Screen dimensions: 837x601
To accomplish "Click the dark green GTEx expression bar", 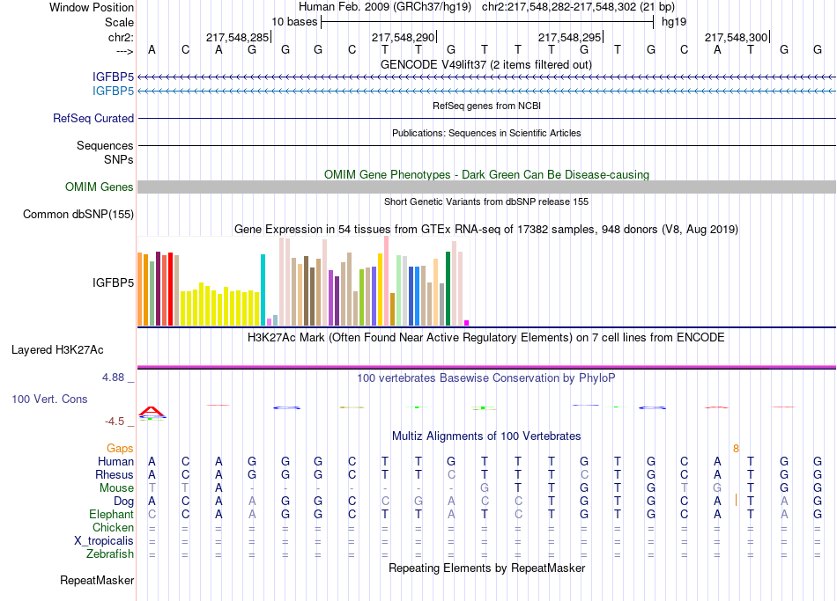I will coord(448,288).
